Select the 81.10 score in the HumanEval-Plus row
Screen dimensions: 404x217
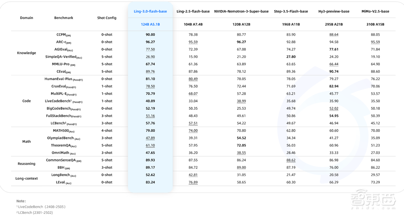point(150,79)
